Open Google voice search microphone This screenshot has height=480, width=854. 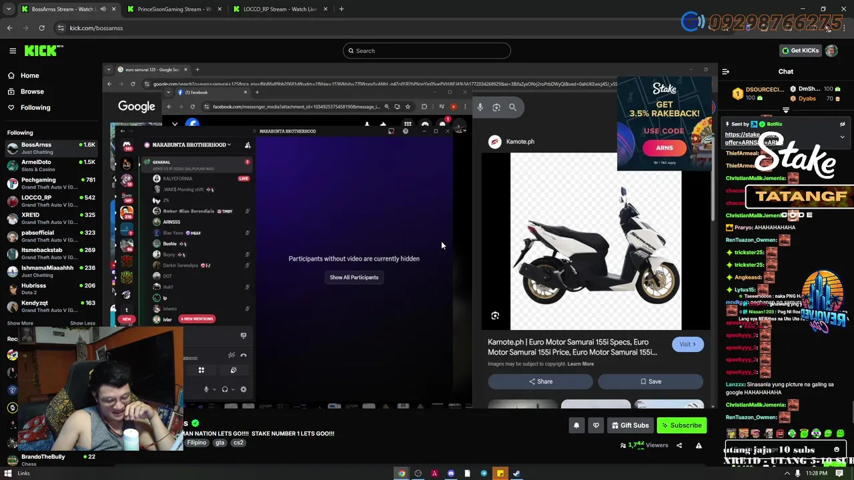click(x=480, y=107)
